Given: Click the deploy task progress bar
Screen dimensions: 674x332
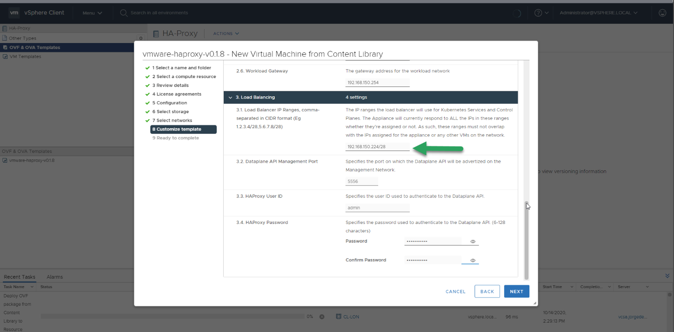Looking at the screenshot, I should pyautogui.click(x=172, y=317).
